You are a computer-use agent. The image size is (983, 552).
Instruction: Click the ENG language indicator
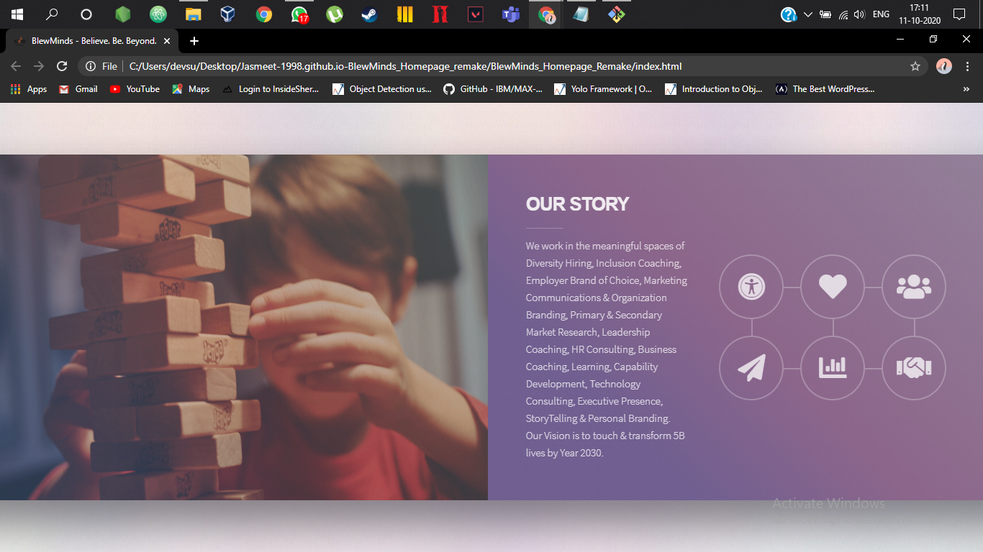[881, 14]
